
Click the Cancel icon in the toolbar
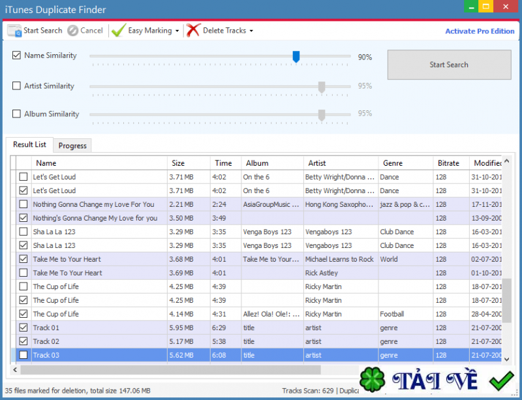click(74, 30)
